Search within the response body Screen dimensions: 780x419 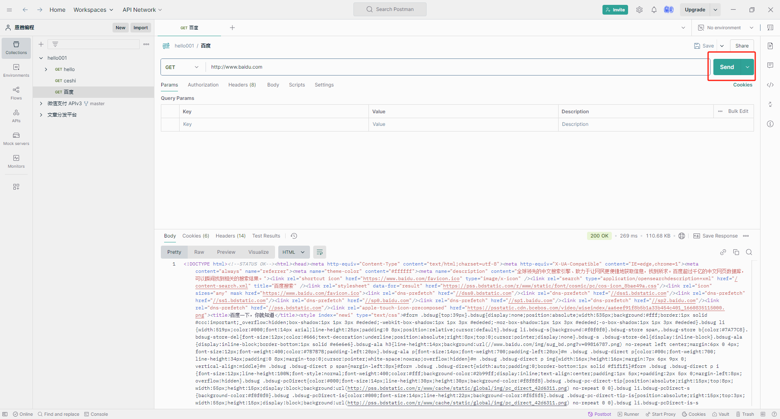pyautogui.click(x=749, y=252)
